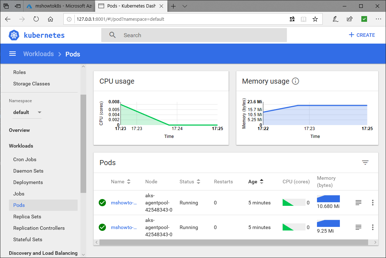Open a new browser tab
Image resolution: width=386 pixels, height=258 pixels.
tap(173, 6)
